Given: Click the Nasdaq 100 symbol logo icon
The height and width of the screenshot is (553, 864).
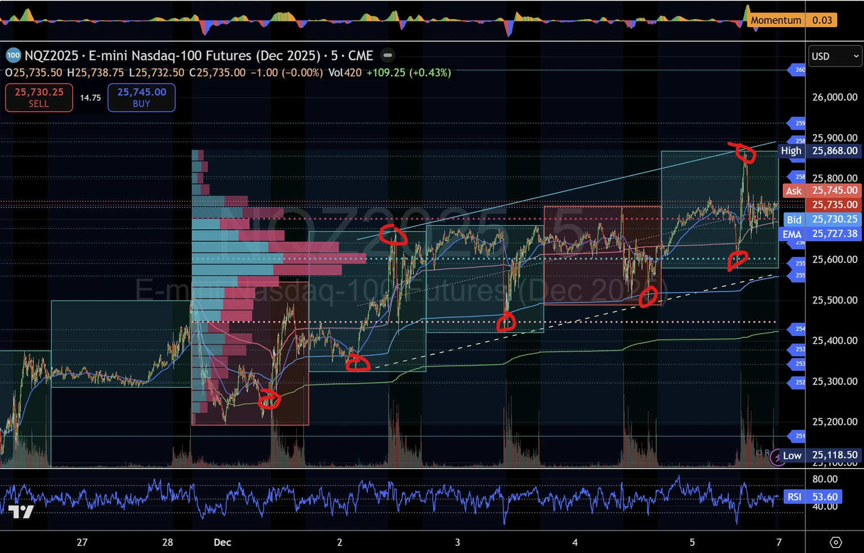Looking at the screenshot, I should coord(13,56).
